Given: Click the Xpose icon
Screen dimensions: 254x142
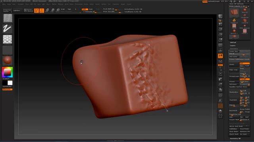Looking at the screenshot, I should point(220,116).
